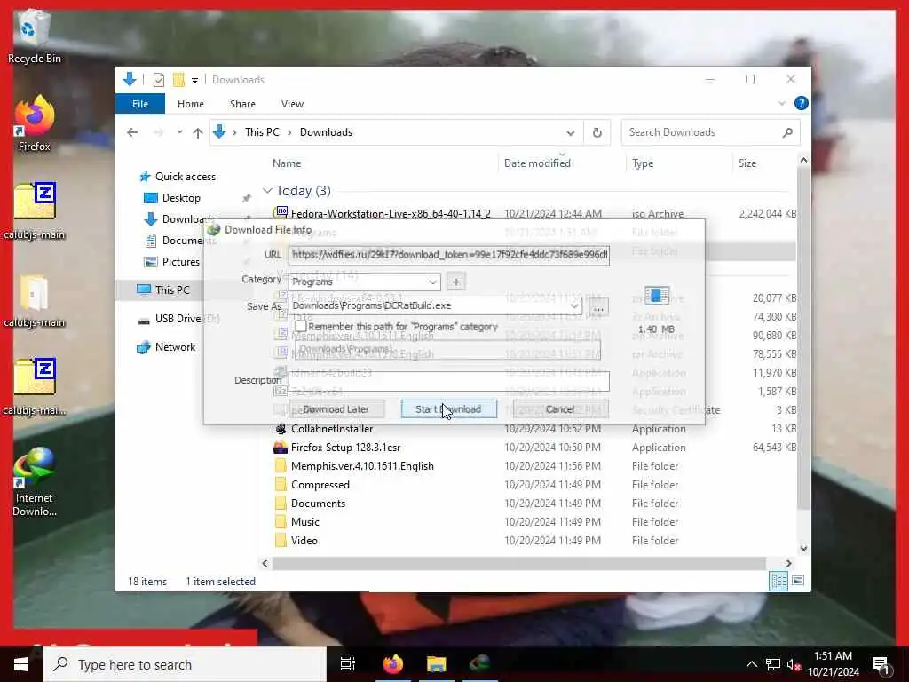Go back in File Explorer
Image resolution: width=909 pixels, height=682 pixels.
tap(132, 132)
